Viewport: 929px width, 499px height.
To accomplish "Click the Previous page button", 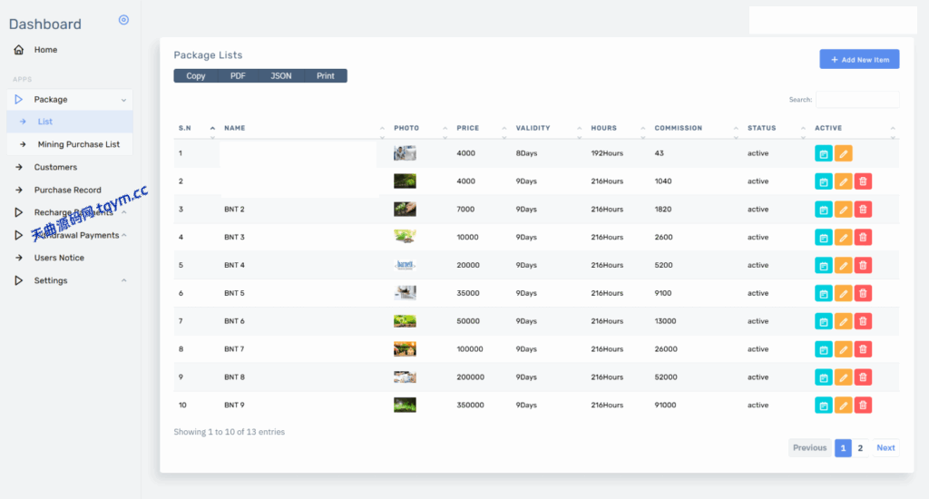I will coord(809,448).
